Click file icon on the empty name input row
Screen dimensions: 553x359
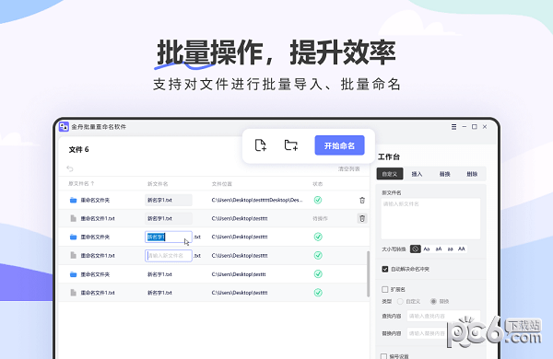click(x=73, y=255)
